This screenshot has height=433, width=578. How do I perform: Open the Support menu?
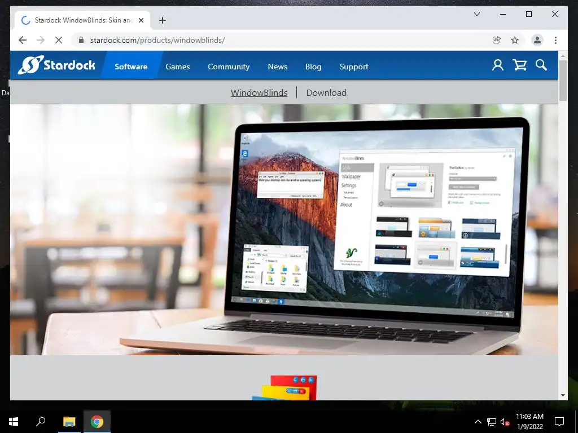click(354, 67)
